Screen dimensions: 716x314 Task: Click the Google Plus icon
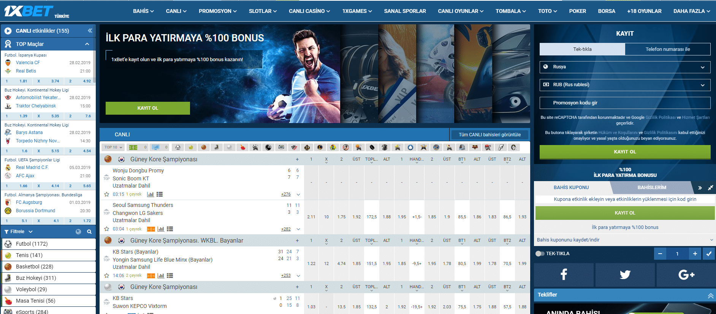point(686,275)
